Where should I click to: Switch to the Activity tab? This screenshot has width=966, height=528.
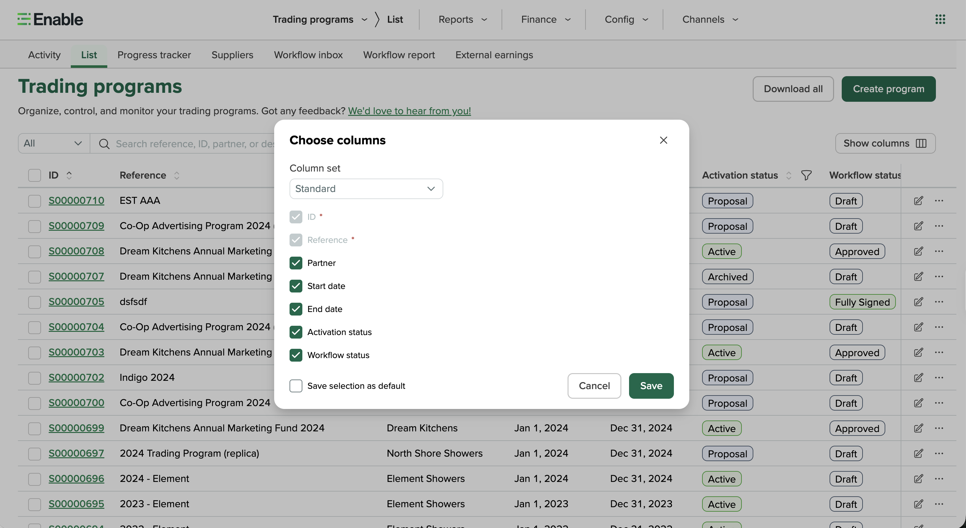[44, 55]
